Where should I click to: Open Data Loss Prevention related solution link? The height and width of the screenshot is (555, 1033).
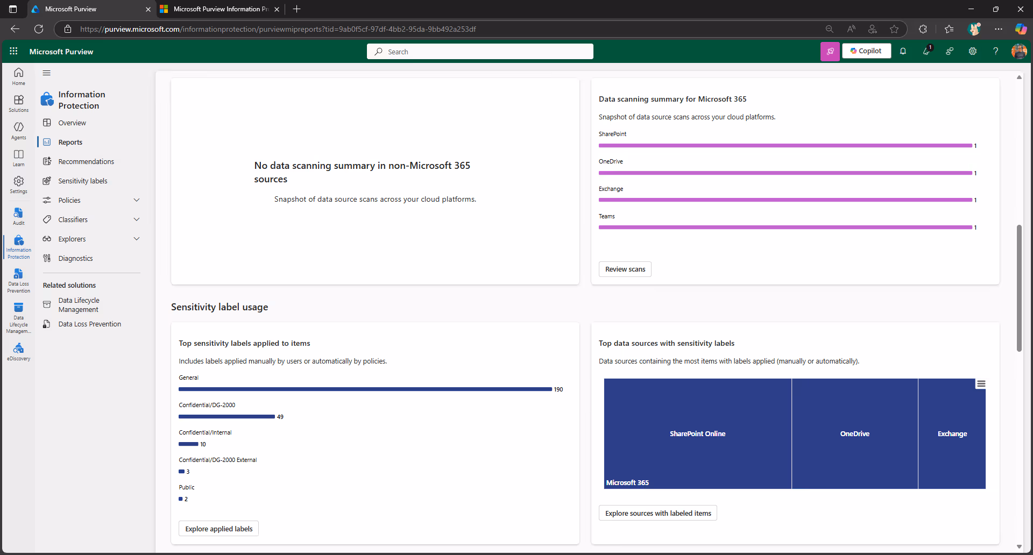(x=90, y=324)
